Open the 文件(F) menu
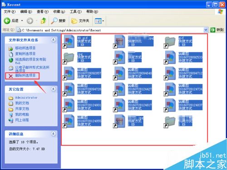 pos(10,11)
